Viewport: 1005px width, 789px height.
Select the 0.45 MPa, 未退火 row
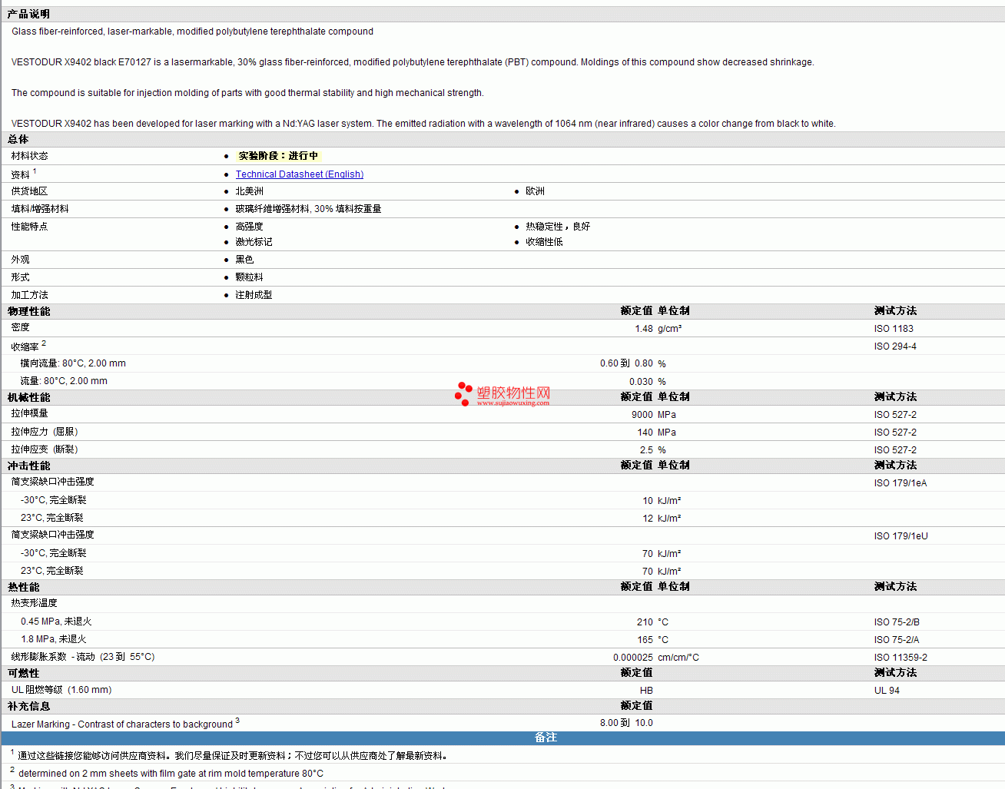coord(56,622)
